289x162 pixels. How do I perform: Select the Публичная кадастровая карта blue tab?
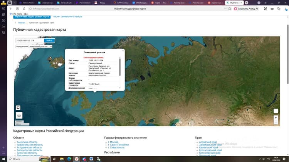point(32,17)
